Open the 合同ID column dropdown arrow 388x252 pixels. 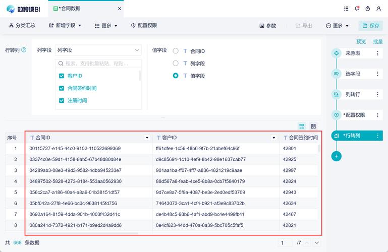[x=147, y=138]
